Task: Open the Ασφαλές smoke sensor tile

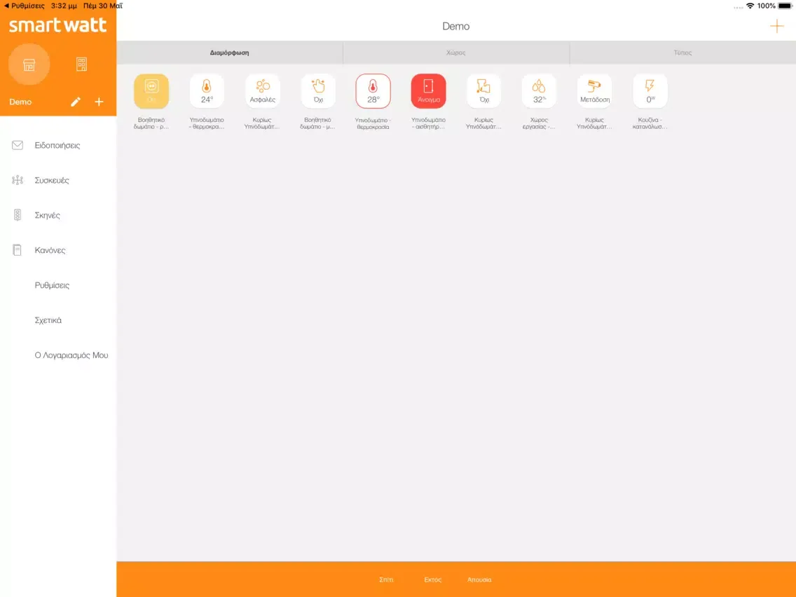Action: [x=262, y=91]
